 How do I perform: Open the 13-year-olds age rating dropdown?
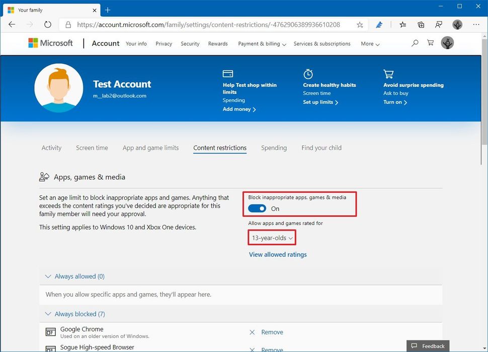click(272, 238)
